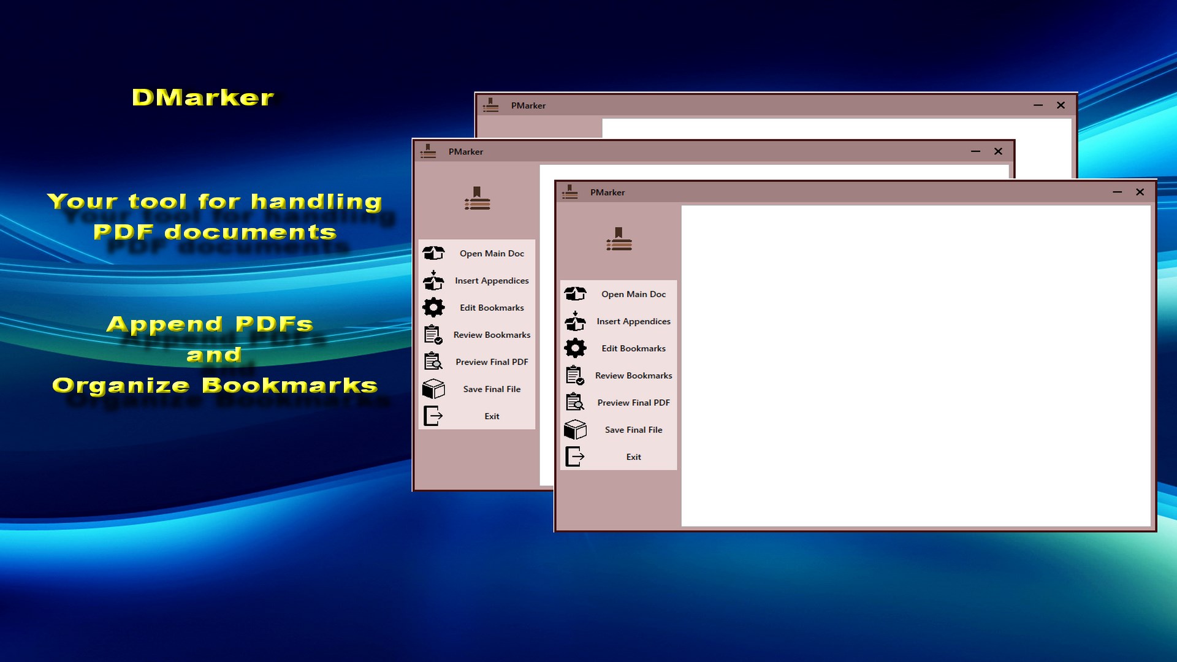Select Preview Final PDF text in the middle window
This screenshot has width=1177, height=662.
(492, 362)
